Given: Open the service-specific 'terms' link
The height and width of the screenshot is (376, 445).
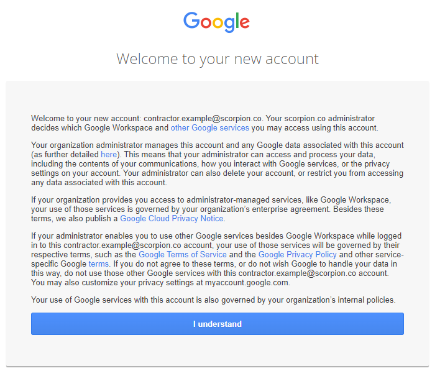Looking at the screenshot, I should coord(98,264).
